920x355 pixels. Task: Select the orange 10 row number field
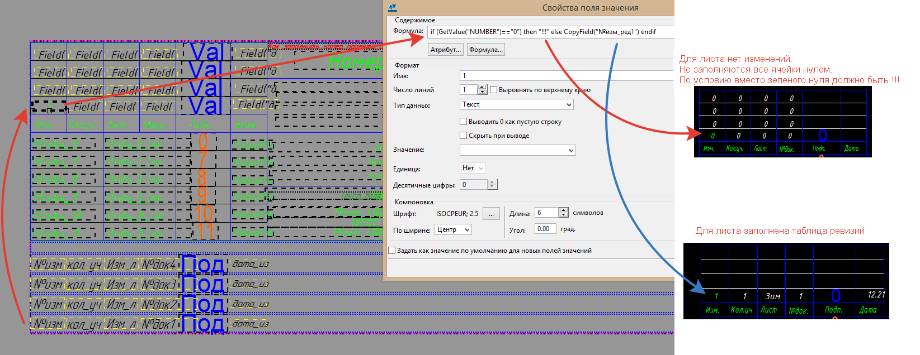[204, 214]
